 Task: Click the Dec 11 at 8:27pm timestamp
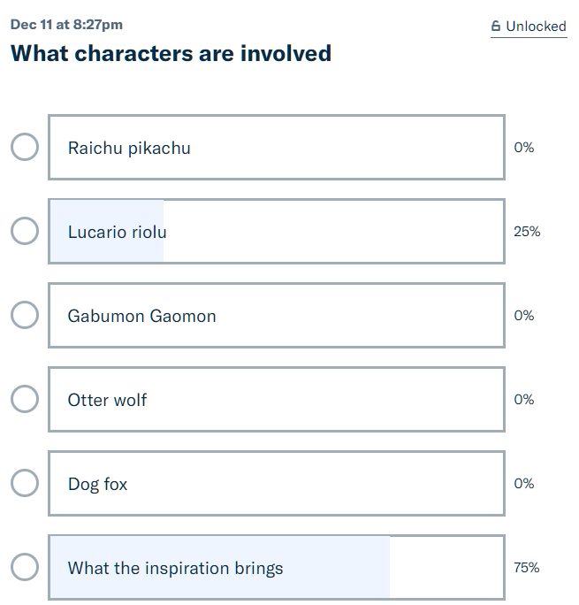point(66,25)
